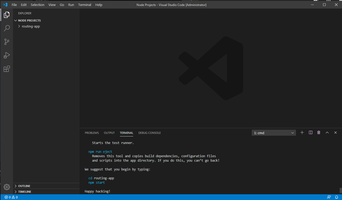Split the terminal pane

[311, 133]
